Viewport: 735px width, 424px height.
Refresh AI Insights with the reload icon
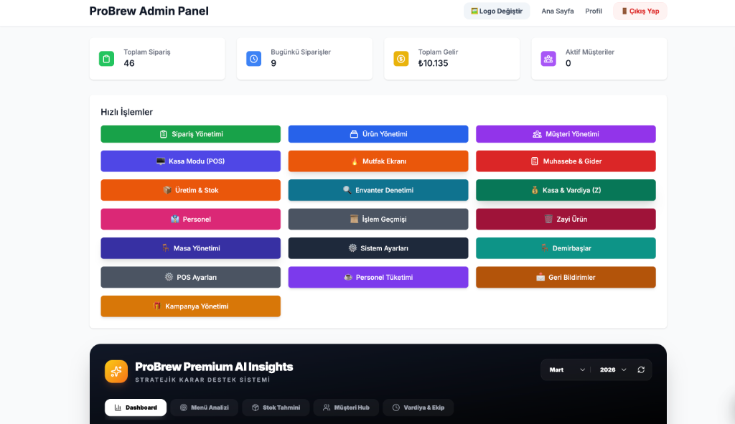click(x=641, y=369)
